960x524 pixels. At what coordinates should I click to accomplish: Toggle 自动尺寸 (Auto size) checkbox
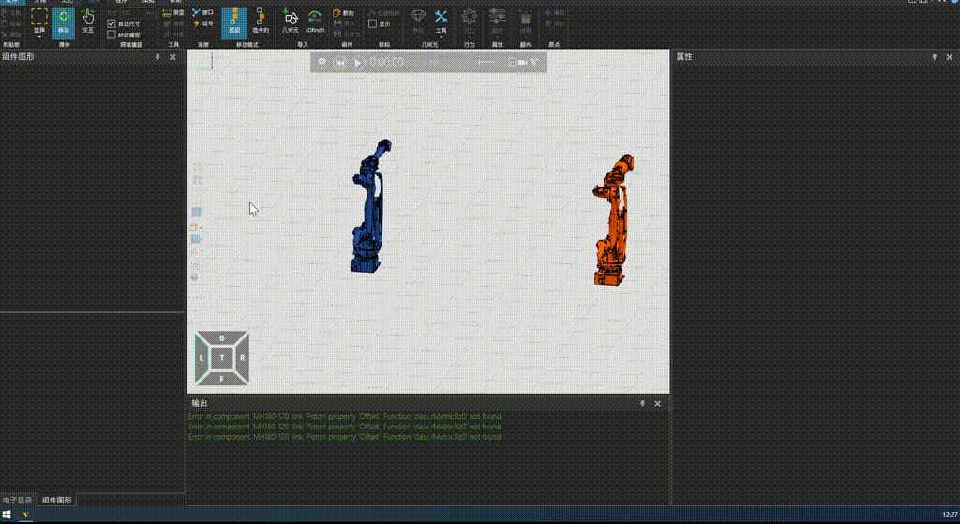(112, 23)
